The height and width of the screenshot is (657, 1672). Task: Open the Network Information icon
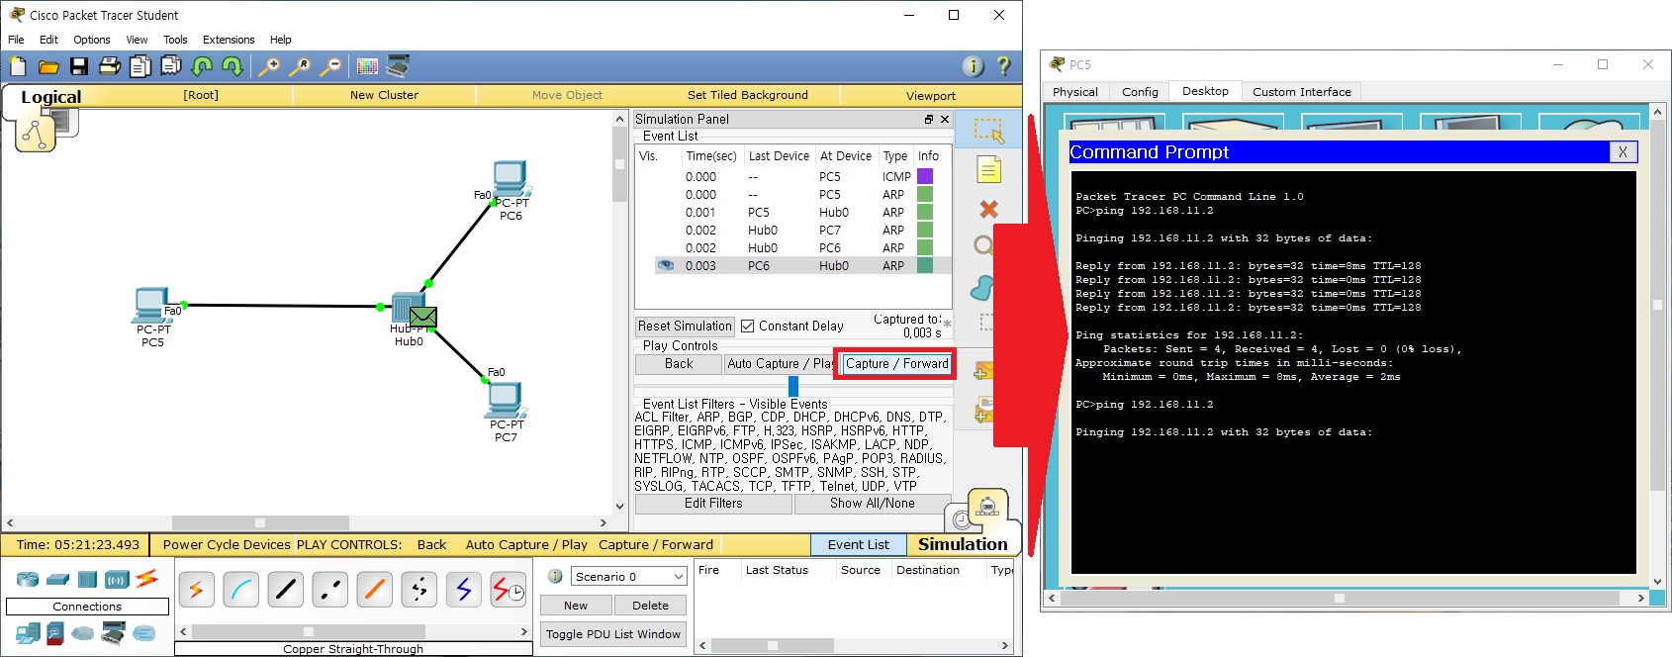(974, 66)
